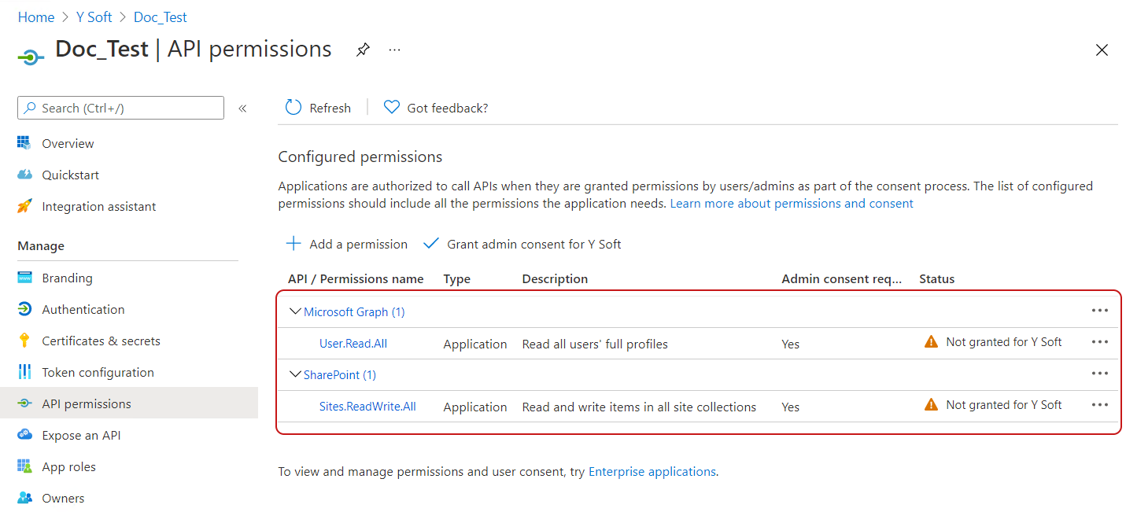This screenshot has width=1126, height=512.
Task: Open the Enterprise applications link
Action: click(x=652, y=472)
